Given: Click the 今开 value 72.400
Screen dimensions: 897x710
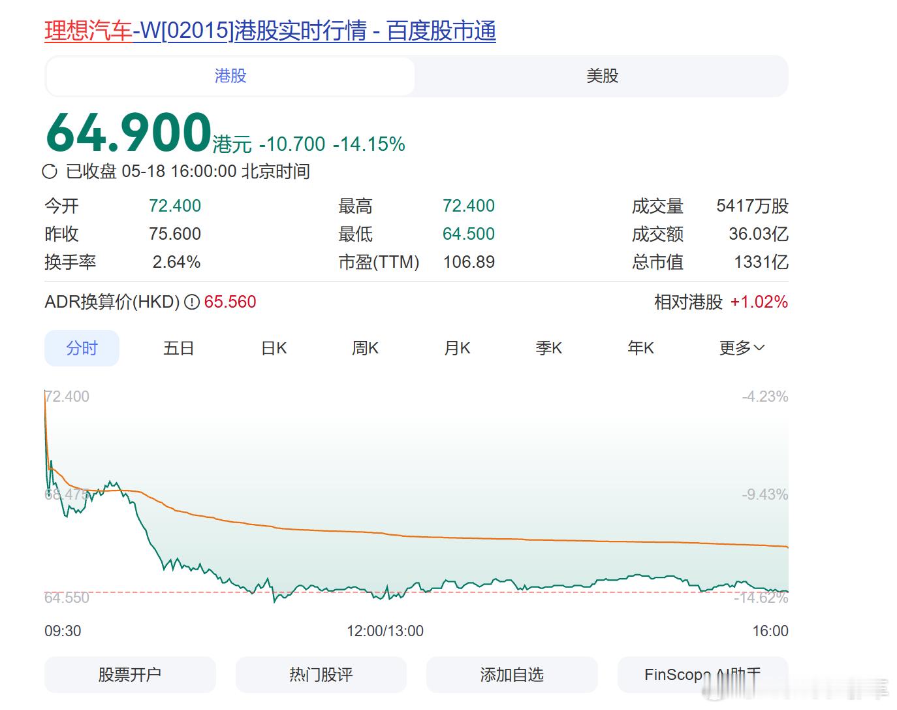Looking at the screenshot, I should point(175,206).
